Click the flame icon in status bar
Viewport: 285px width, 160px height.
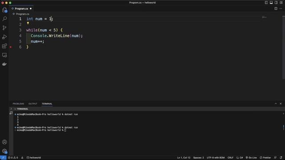coord(22,158)
